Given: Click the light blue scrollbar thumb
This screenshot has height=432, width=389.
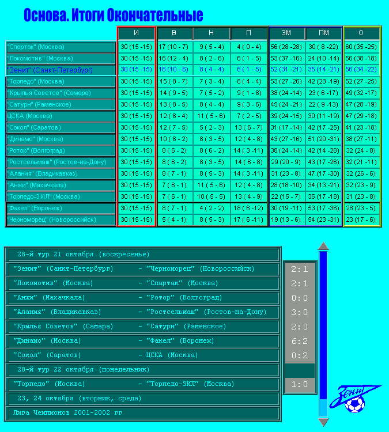Looking at the screenshot, I should (x=323, y=408).
